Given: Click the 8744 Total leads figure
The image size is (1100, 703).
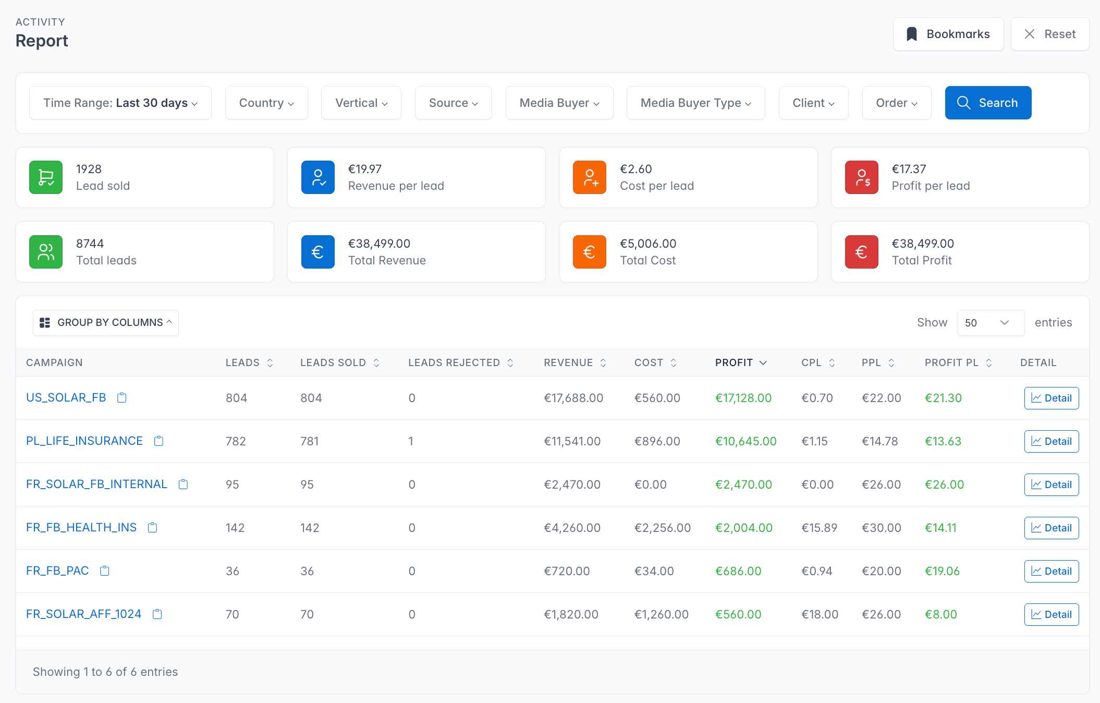Looking at the screenshot, I should (x=90, y=244).
